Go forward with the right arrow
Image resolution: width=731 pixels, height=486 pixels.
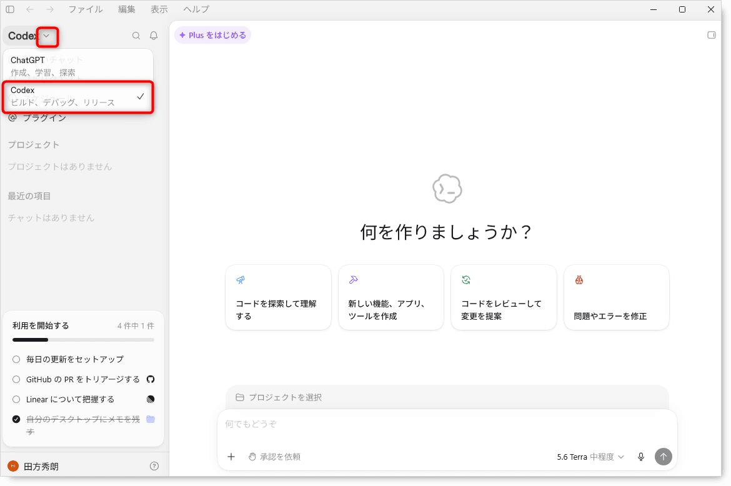pos(50,9)
